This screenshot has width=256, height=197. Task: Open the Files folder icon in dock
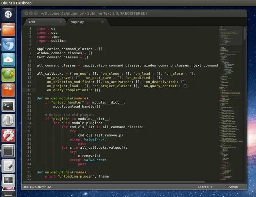[x=8, y=30]
